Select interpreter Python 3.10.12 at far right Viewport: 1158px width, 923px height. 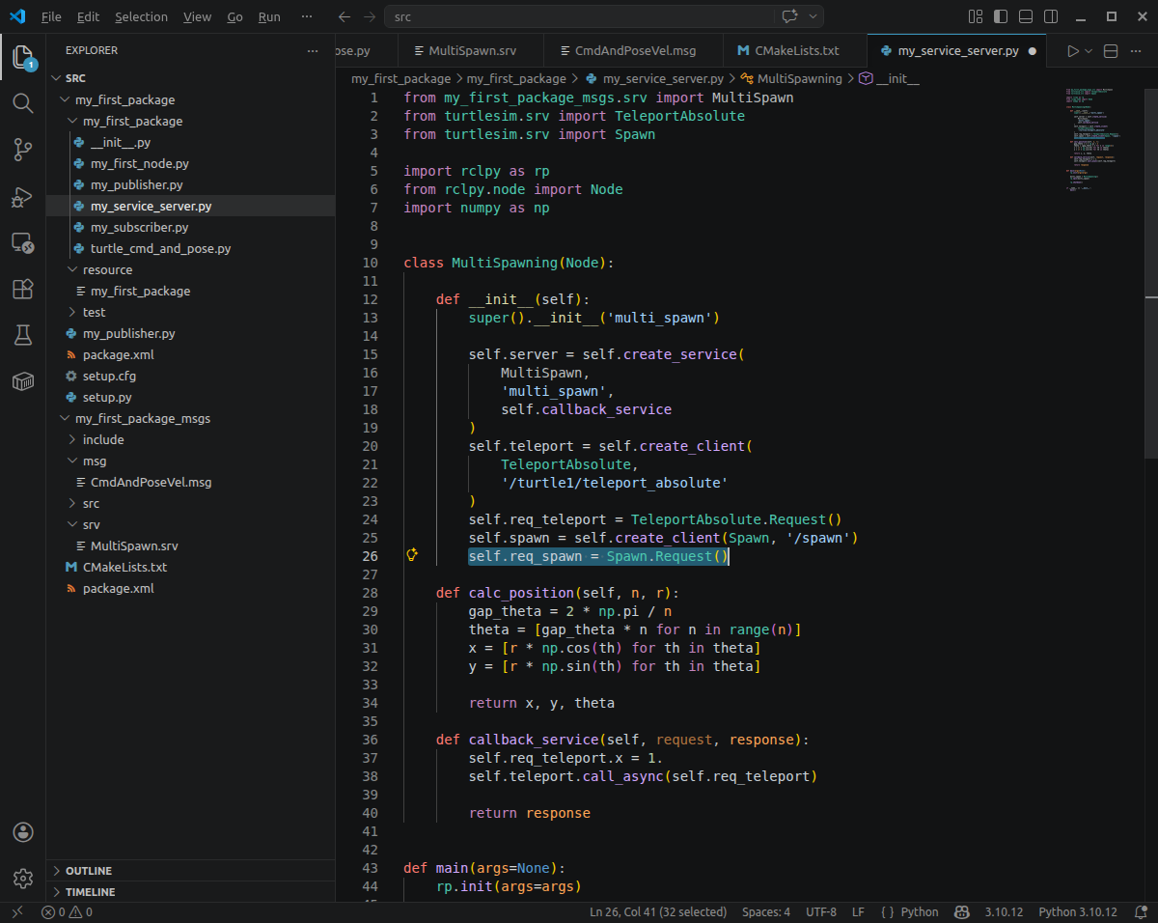[x=1078, y=911]
